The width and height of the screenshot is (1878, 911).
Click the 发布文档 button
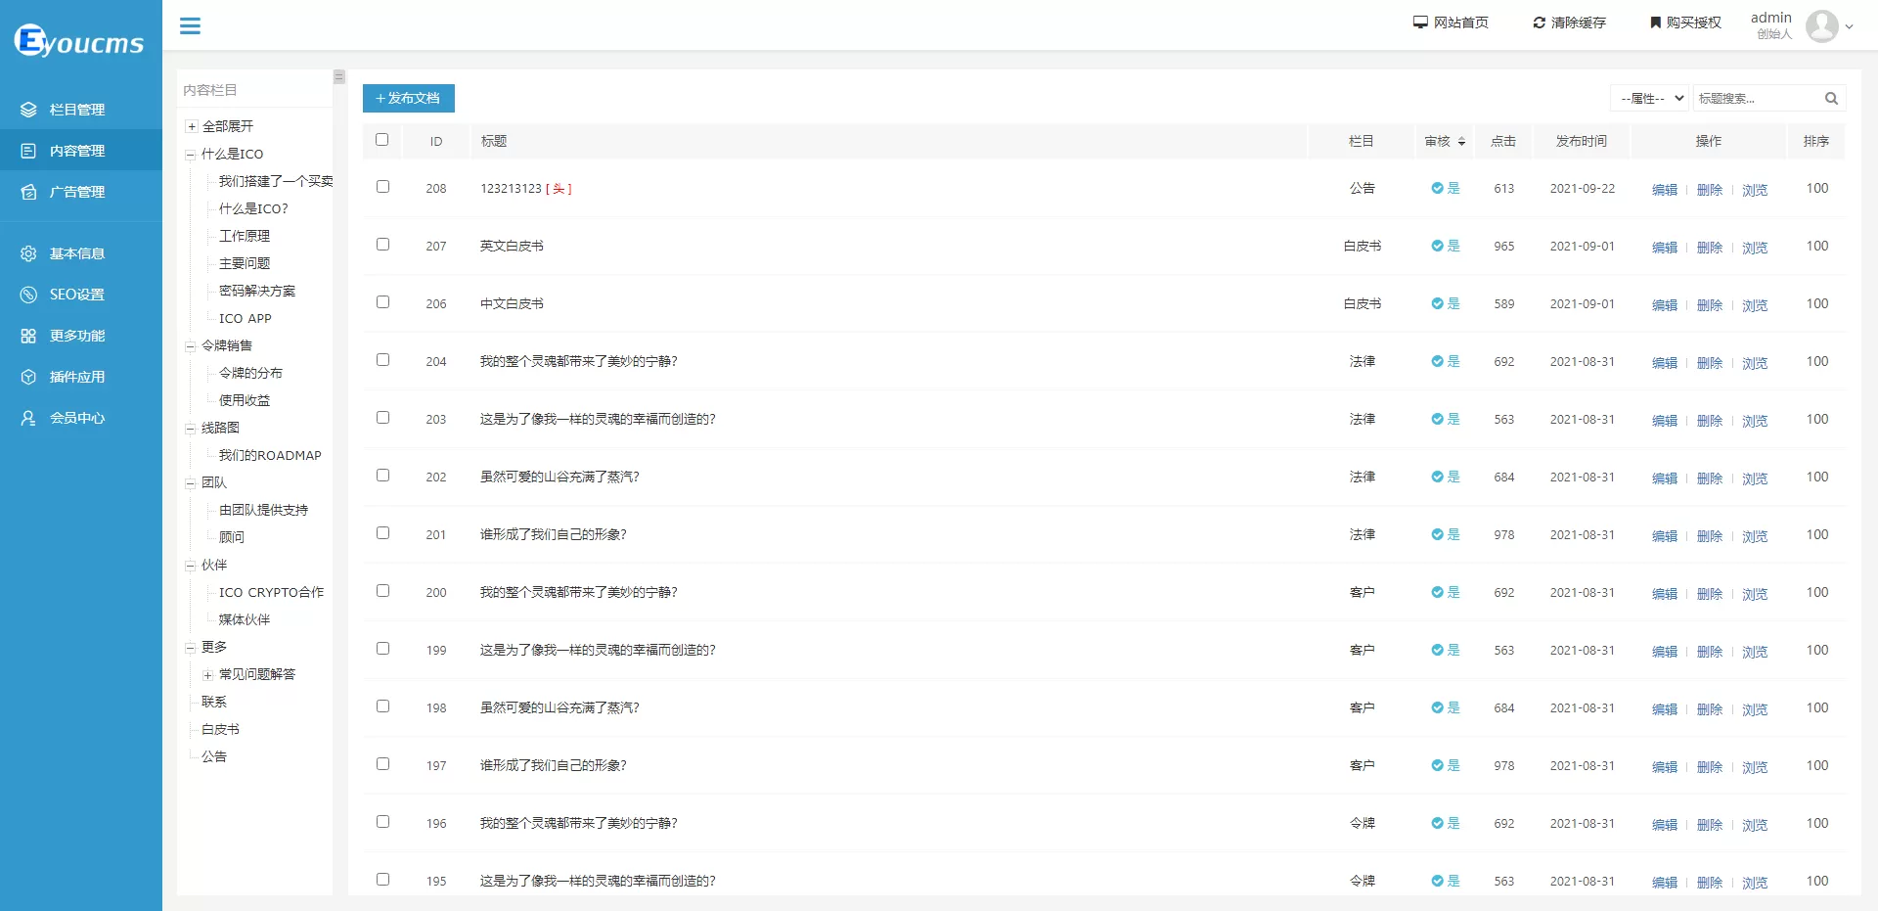pos(408,98)
